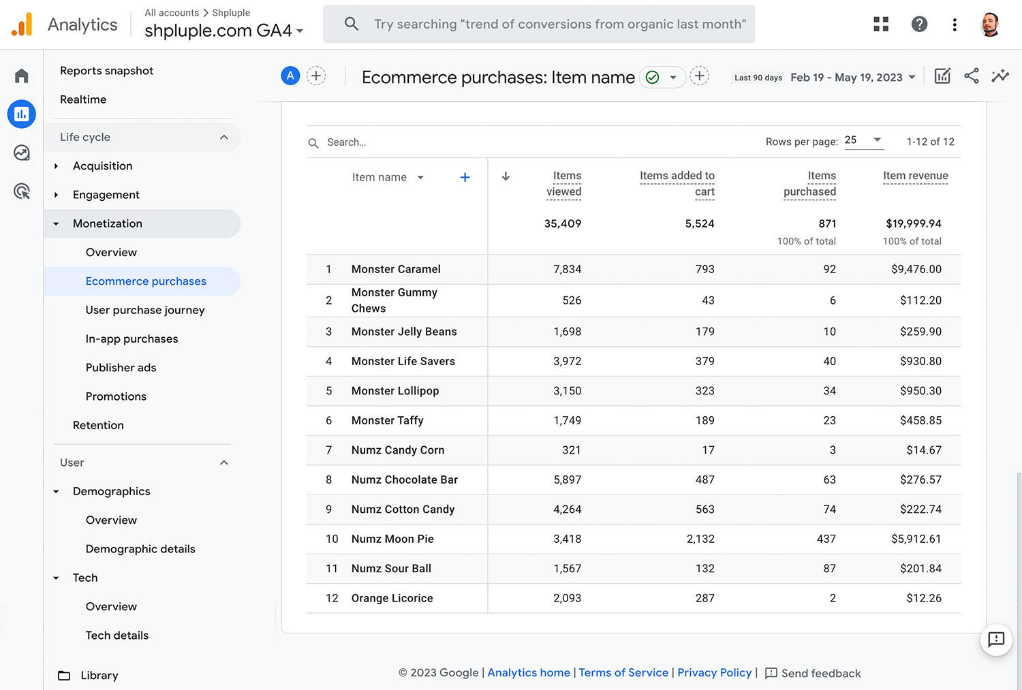
Task: Open the three-dot more options menu
Action: click(x=955, y=25)
